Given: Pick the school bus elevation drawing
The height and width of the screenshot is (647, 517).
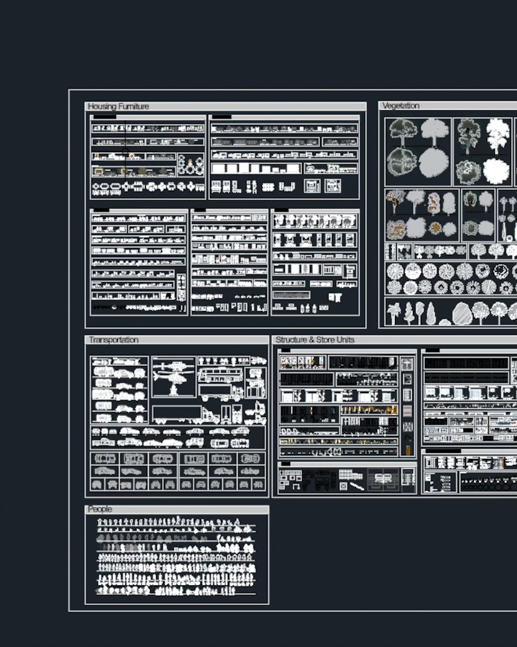Looking at the screenshot, I should pyautogui.click(x=220, y=375).
